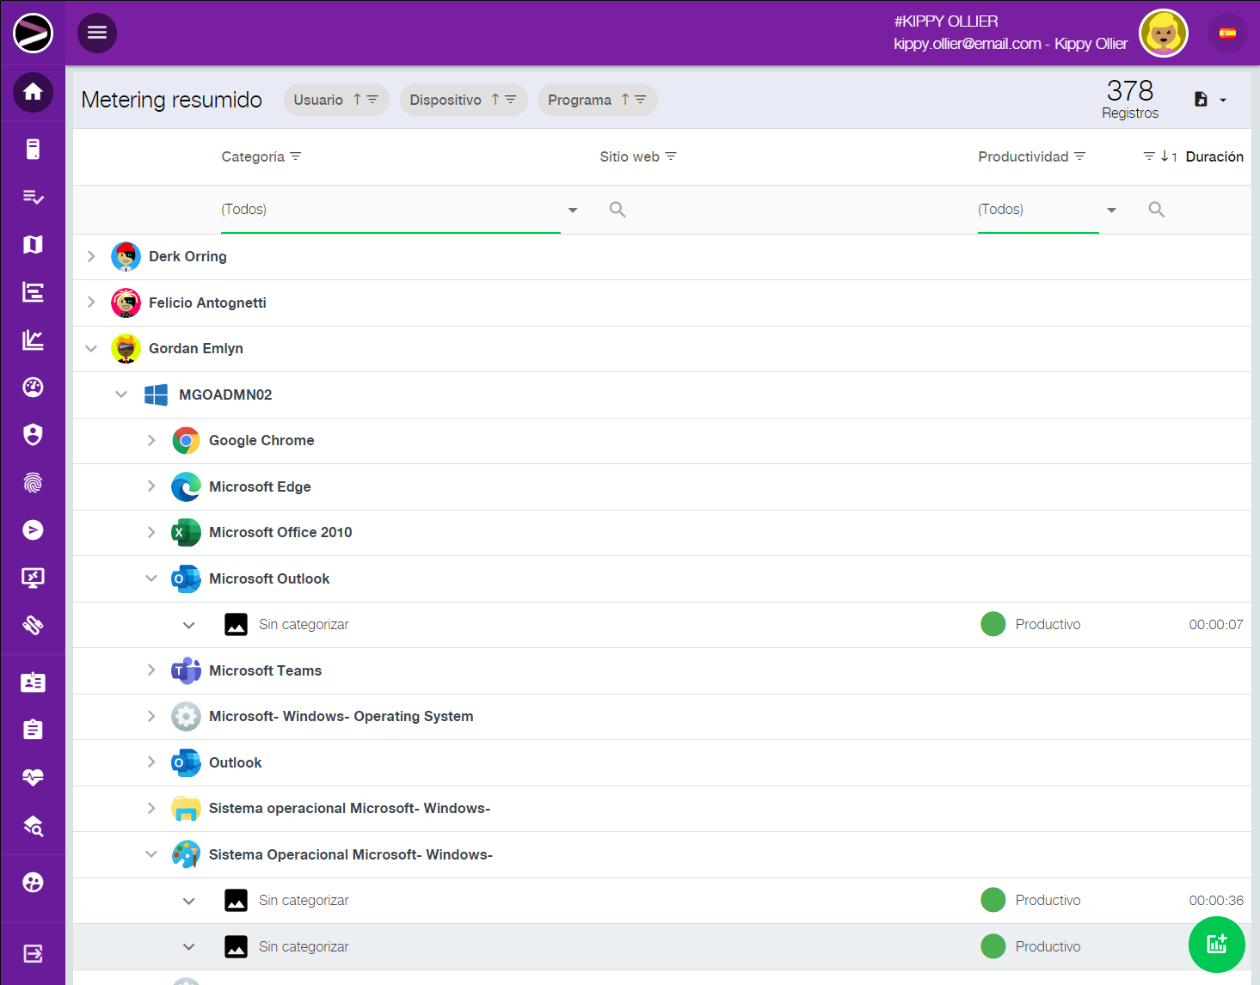
Task: Switch language using the Spanish flag
Action: click(x=1227, y=34)
